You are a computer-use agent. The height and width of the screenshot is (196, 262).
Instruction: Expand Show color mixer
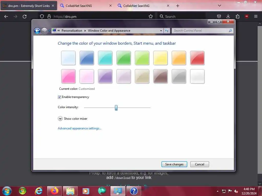click(60, 118)
